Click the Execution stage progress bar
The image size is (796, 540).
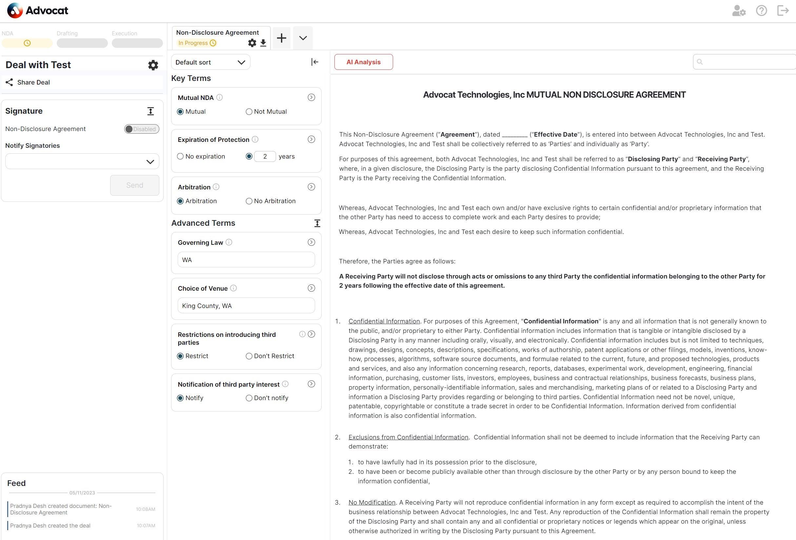click(137, 43)
